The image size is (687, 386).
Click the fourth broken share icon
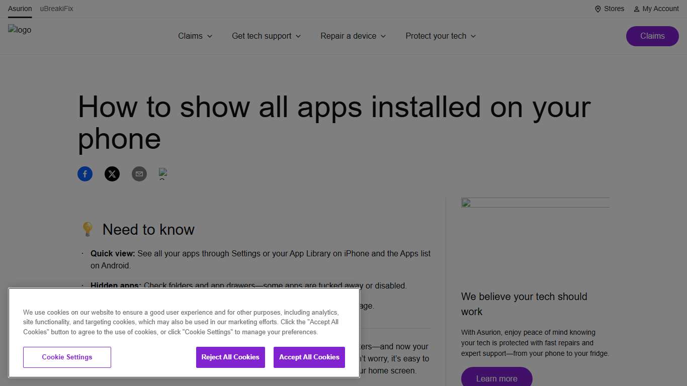(x=164, y=174)
